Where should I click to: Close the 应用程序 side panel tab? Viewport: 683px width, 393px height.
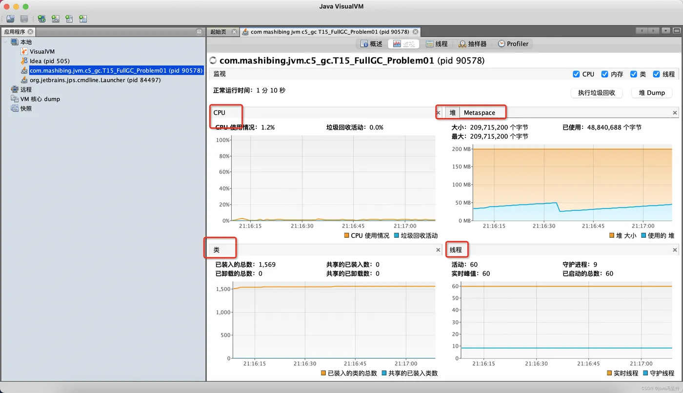pos(30,32)
